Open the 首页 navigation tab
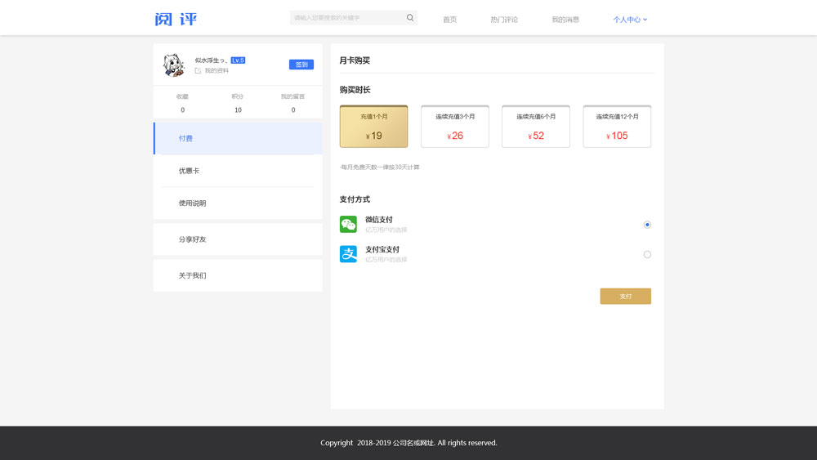Image resolution: width=817 pixels, height=460 pixels. pyautogui.click(x=449, y=20)
